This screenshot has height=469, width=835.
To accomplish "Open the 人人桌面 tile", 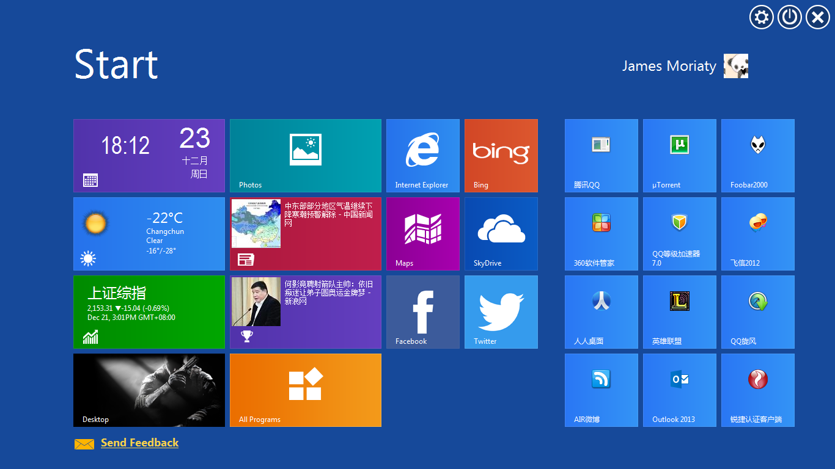I will tap(601, 312).
